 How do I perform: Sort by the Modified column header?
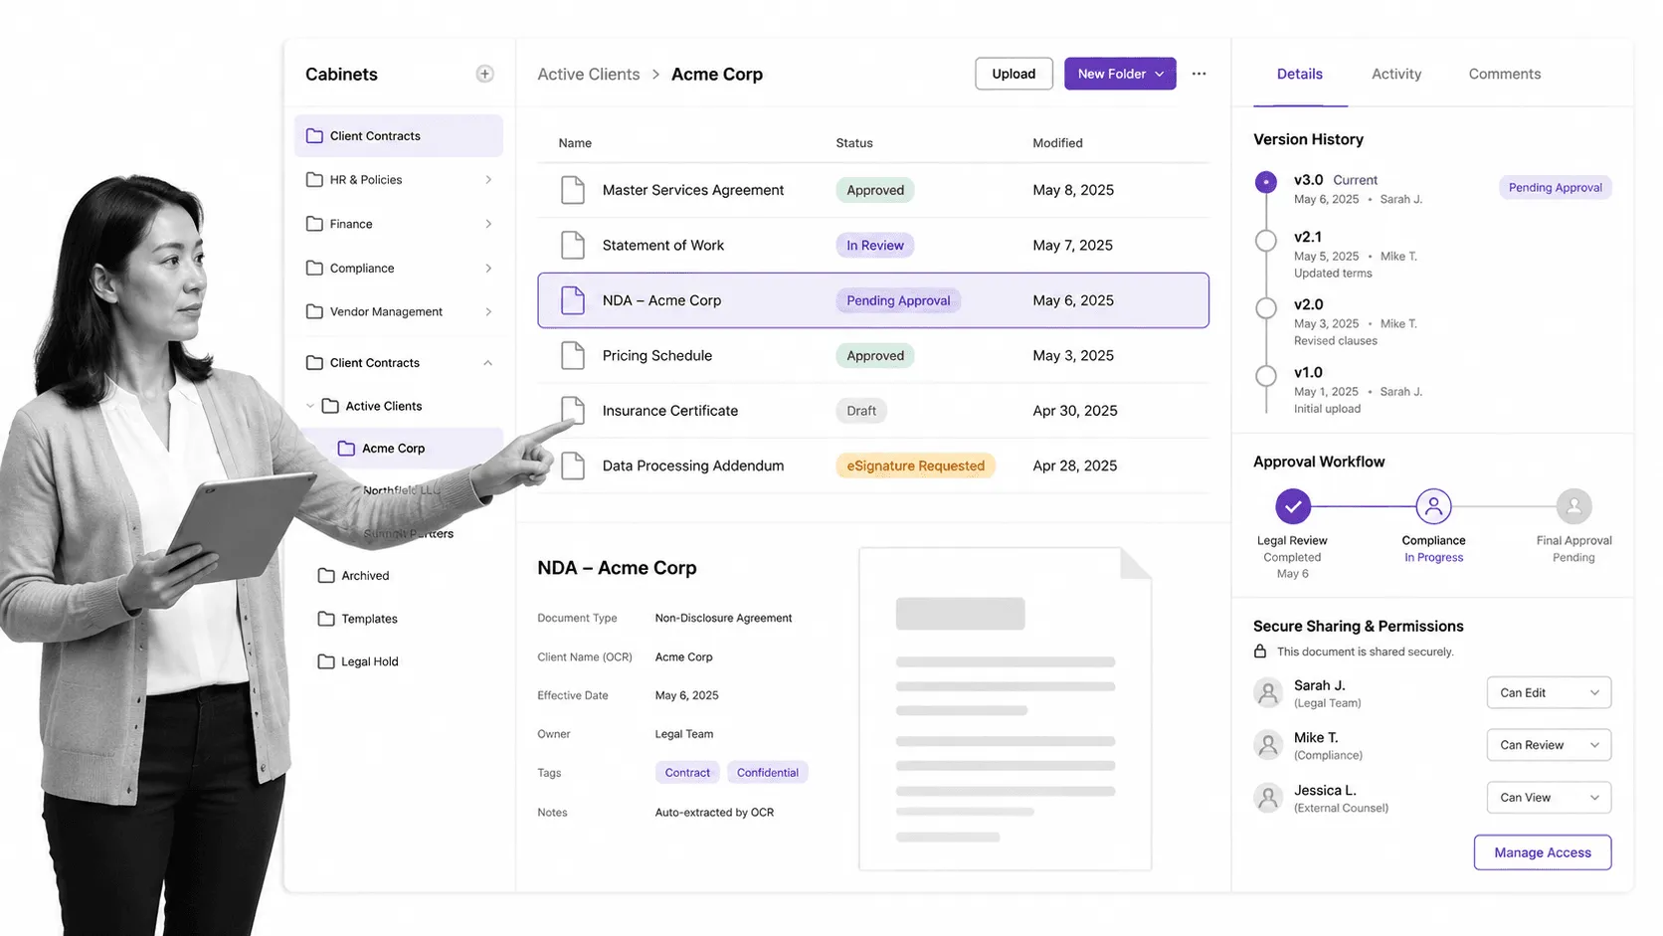click(1057, 143)
